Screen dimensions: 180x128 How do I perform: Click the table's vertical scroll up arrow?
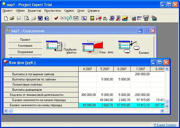pos(167,69)
